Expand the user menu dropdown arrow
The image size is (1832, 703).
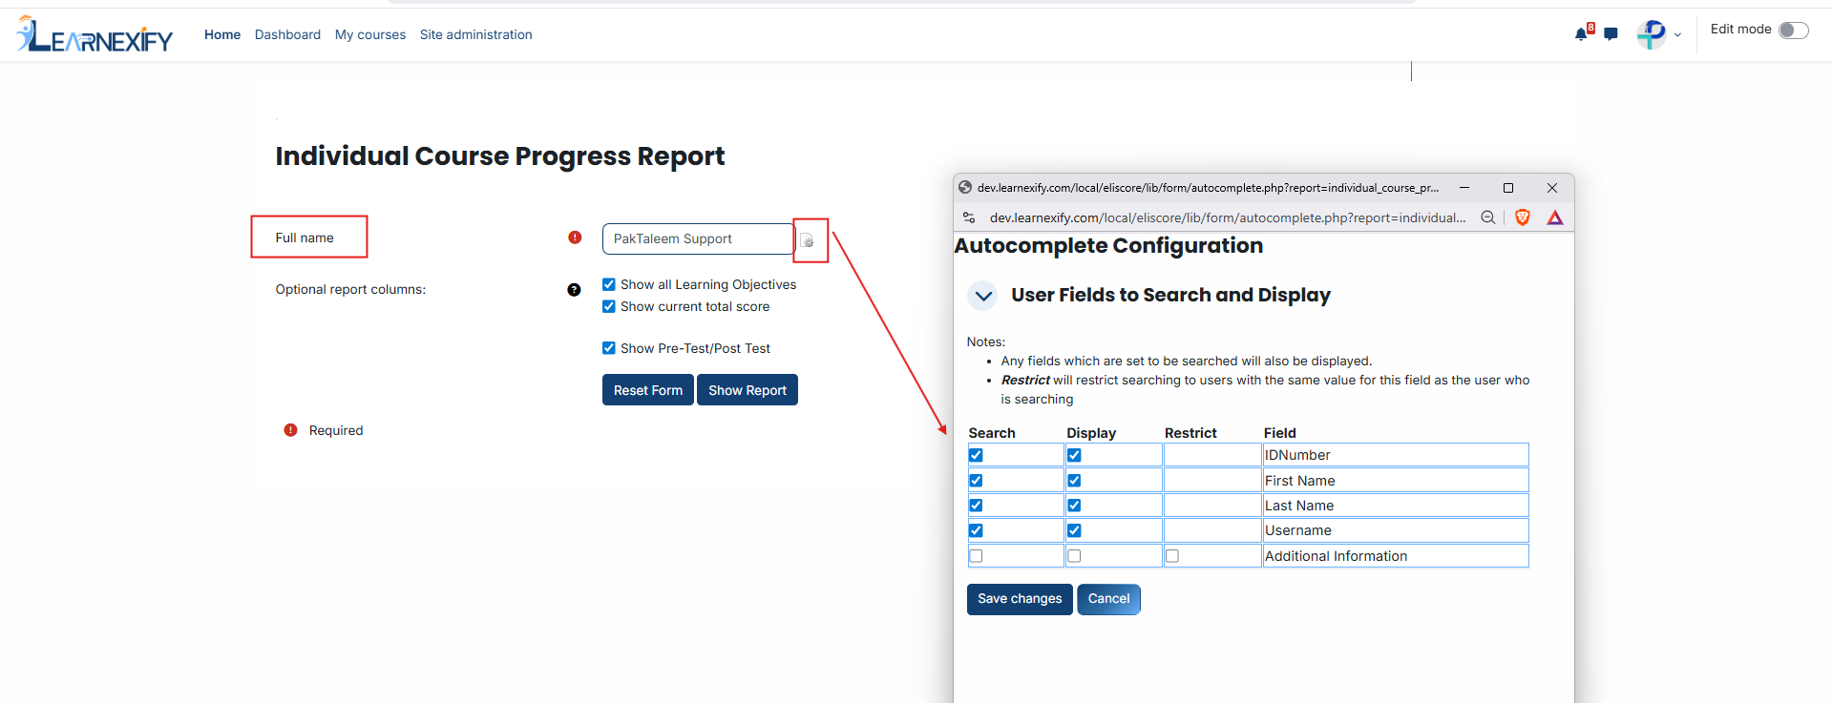(1677, 35)
